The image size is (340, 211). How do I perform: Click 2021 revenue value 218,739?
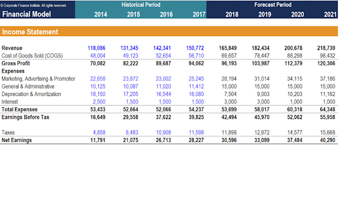pyautogui.click(x=326, y=48)
